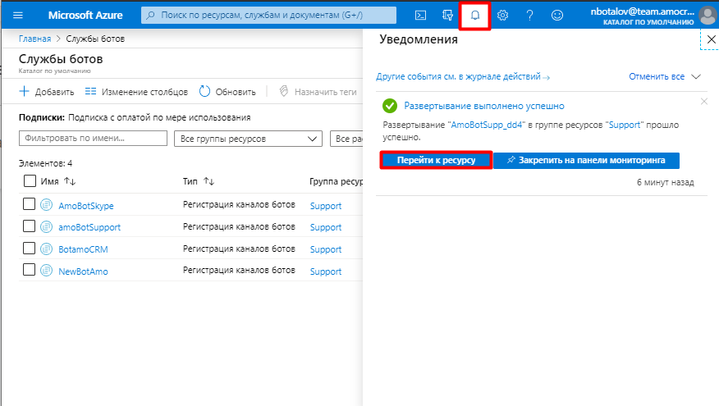Click the NewBotAmo bot icon
719x406 pixels.
[x=46, y=271]
